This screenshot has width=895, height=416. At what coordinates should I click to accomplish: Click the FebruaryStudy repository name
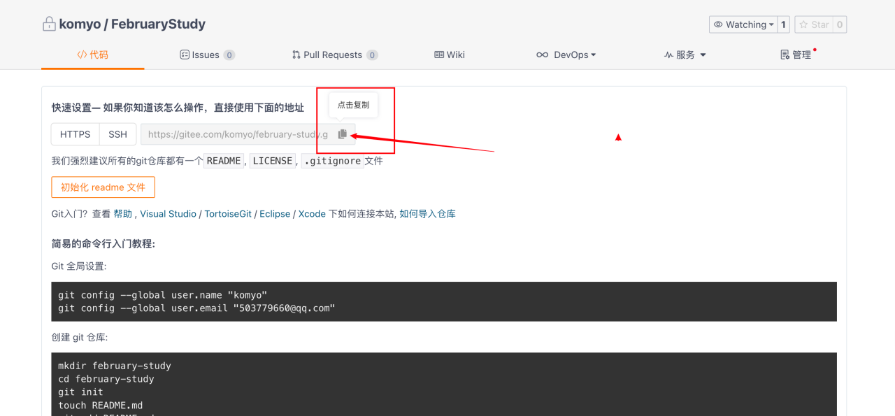158,24
